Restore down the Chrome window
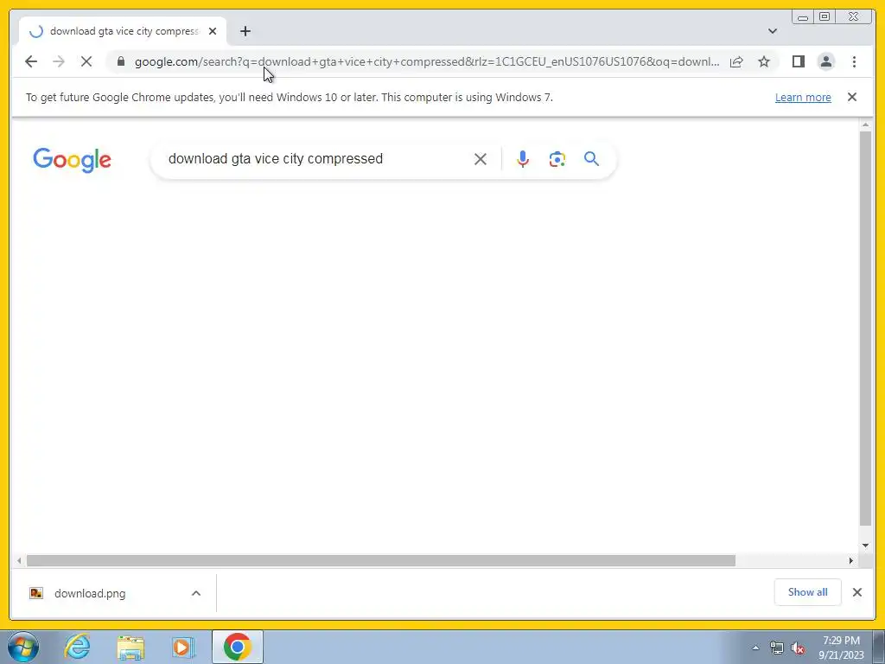 [824, 17]
